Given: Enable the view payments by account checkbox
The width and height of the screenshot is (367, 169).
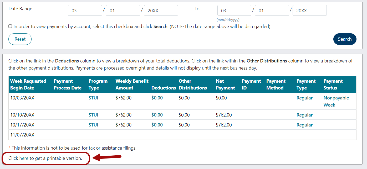Looking at the screenshot, I should [10, 26].
